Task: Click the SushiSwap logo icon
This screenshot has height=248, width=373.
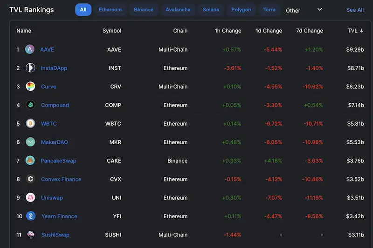Action: point(31,235)
